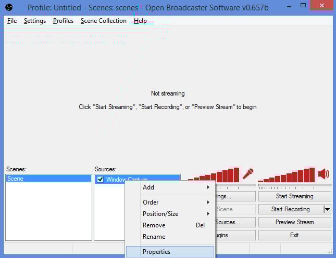336x258 pixels.
Task: Open the File menu
Action: point(12,21)
